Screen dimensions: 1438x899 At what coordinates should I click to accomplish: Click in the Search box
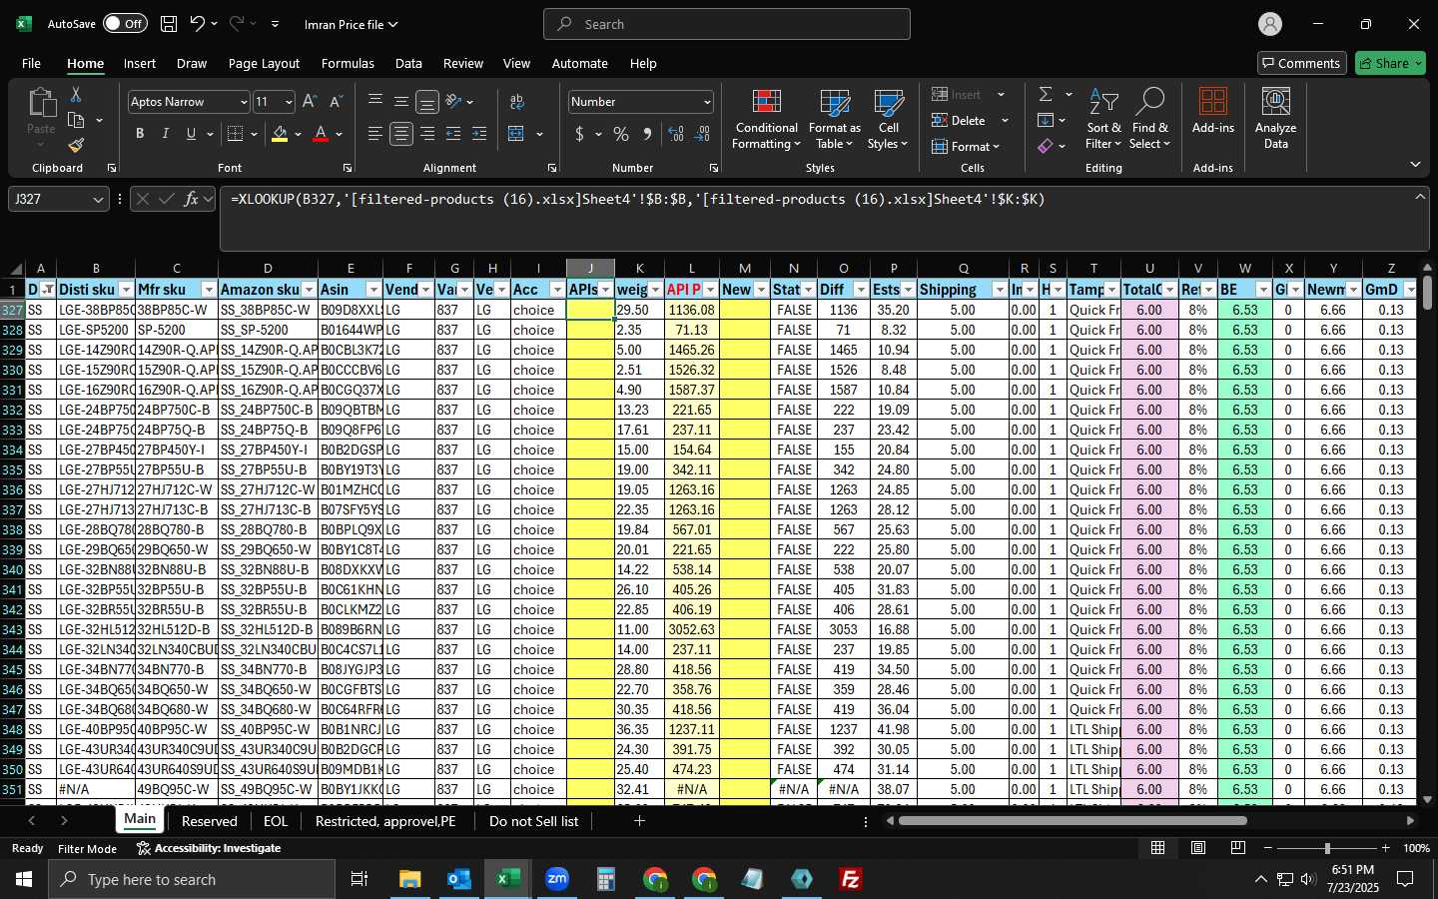(727, 24)
